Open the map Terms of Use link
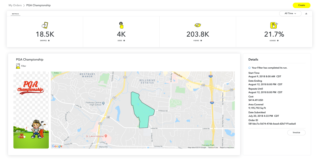This screenshot has width=317, height=163. click(213, 147)
